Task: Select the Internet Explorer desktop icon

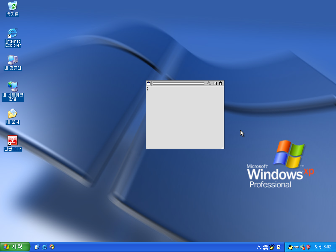Action: [x=13, y=37]
